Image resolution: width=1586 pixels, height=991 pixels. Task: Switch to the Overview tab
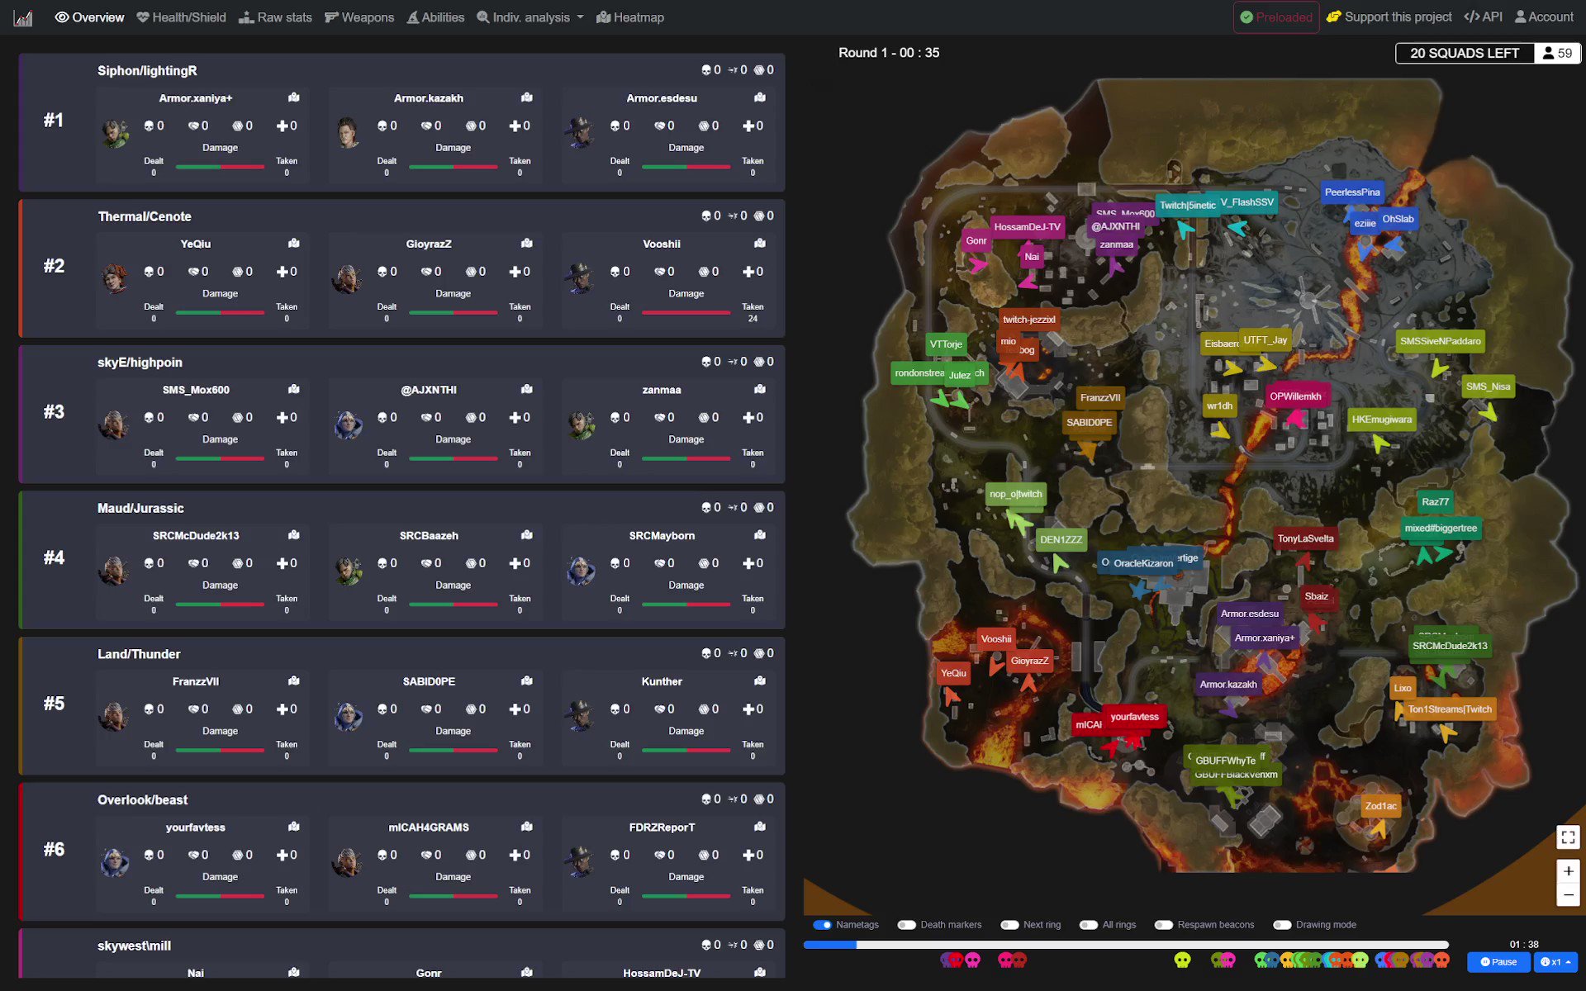click(x=89, y=17)
